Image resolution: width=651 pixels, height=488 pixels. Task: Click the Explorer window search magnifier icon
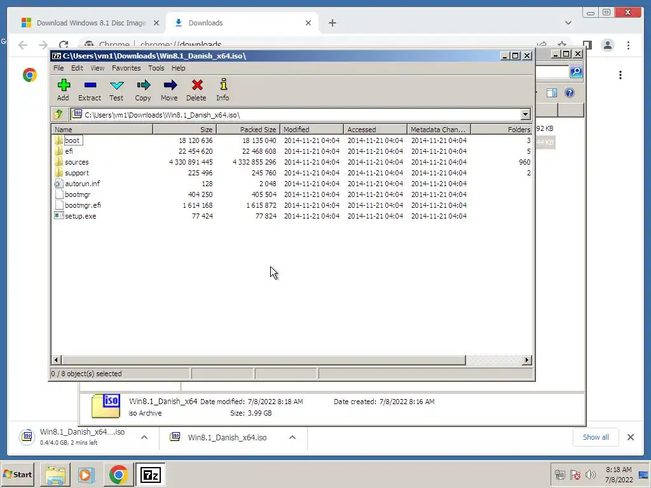[576, 72]
